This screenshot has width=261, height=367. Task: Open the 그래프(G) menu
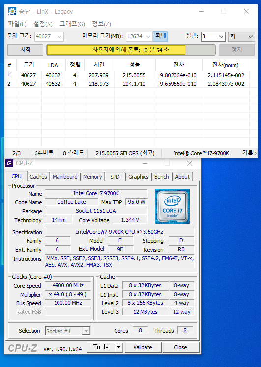coord(72,24)
